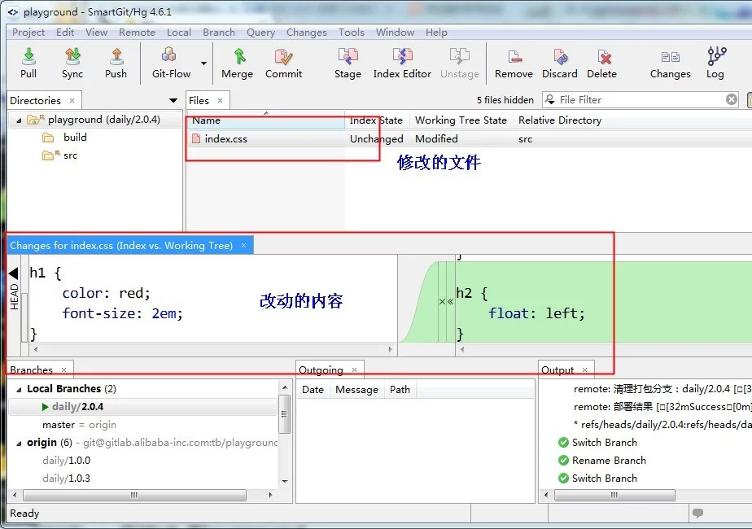Open the Directories panel dropdown arrow
This screenshot has height=529, width=752.
pos(173,101)
